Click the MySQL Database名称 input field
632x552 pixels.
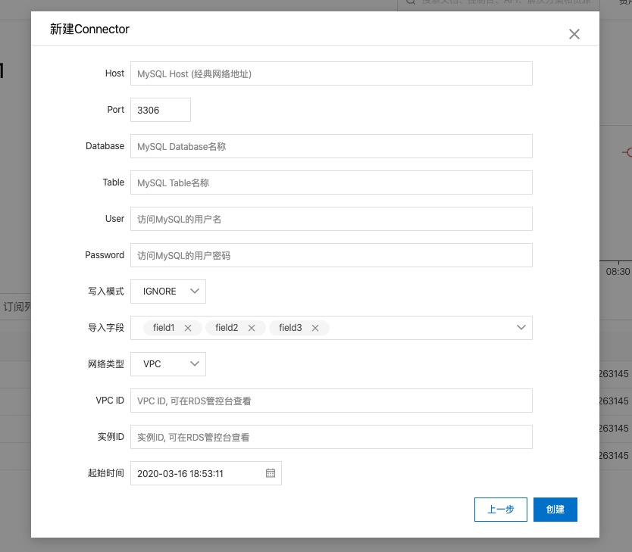point(331,146)
